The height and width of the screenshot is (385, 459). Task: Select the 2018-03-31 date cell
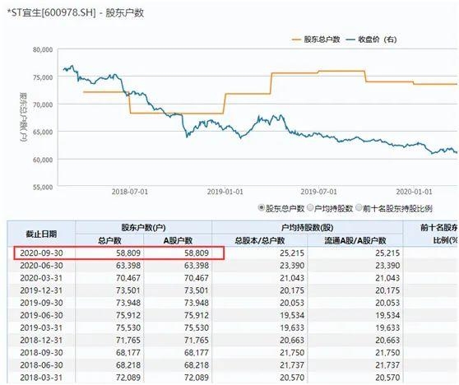pos(41,378)
